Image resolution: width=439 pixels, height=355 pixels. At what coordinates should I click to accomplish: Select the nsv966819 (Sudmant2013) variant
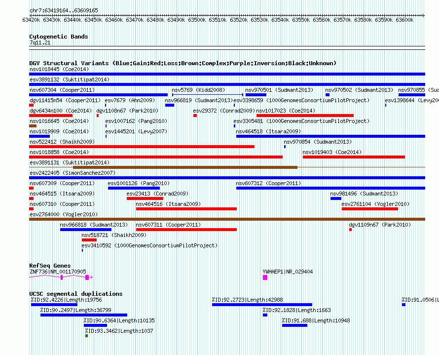tap(170, 105)
